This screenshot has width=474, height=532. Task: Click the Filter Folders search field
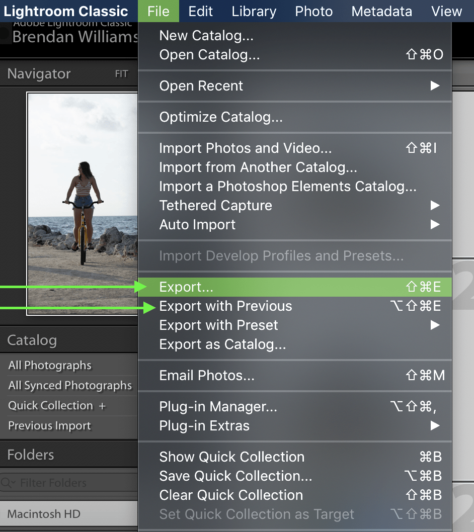click(69, 482)
